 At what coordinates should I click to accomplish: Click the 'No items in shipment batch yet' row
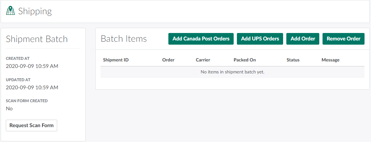232,72
